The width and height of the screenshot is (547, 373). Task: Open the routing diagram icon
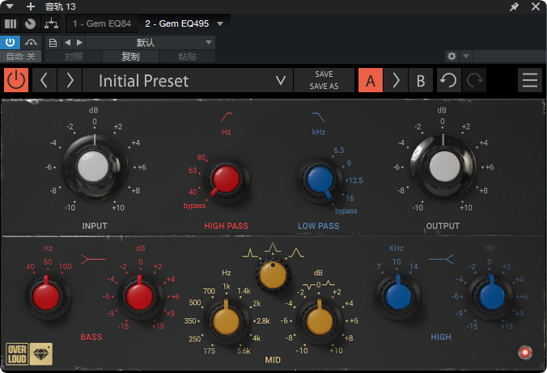pyautogui.click(x=51, y=23)
